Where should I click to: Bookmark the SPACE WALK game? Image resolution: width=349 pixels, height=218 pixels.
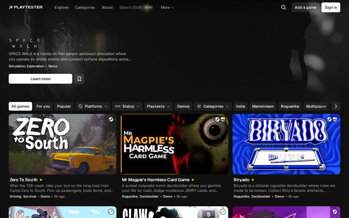point(79,79)
